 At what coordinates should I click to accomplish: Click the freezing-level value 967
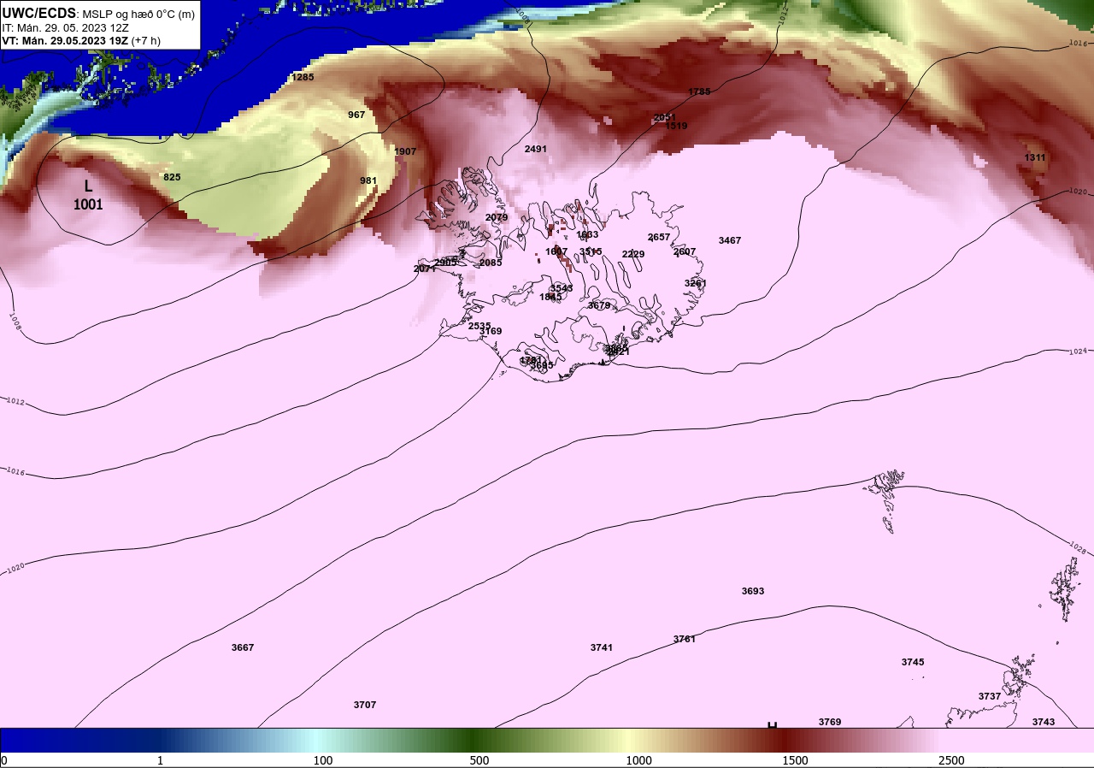click(356, 115)
